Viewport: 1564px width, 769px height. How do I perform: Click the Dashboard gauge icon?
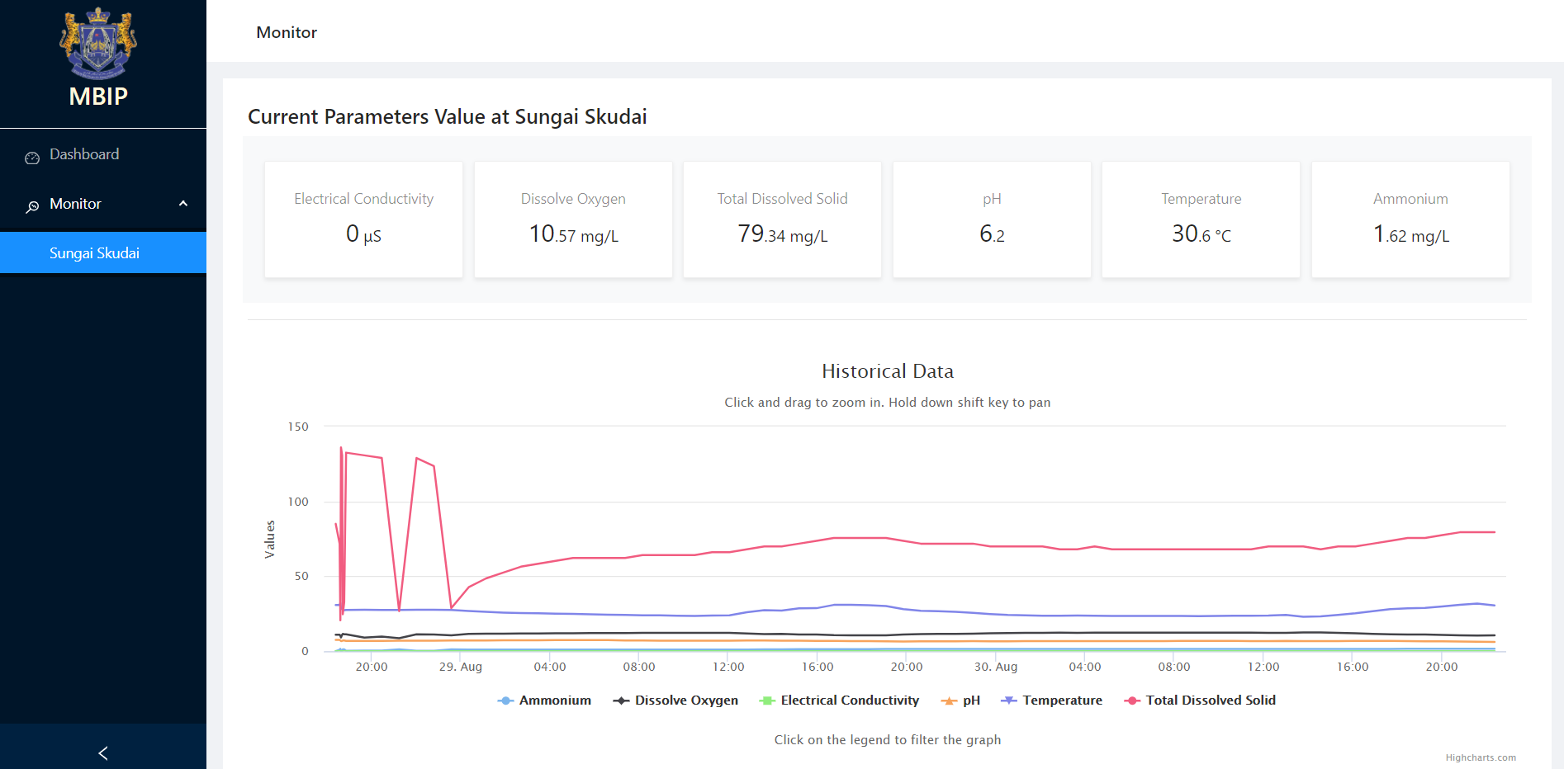pyautogui.click(x=32, y=158)
